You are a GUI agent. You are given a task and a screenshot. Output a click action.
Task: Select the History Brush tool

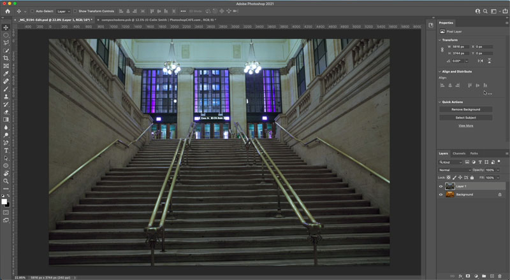[x=6, y=104]
